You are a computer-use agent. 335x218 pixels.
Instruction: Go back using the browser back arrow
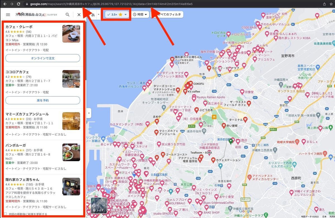[5, 4]
